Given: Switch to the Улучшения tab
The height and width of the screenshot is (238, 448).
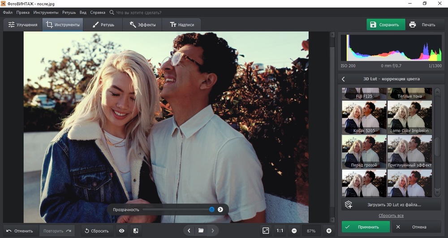Looking at the screenshot, I should [x=23, y=25].
